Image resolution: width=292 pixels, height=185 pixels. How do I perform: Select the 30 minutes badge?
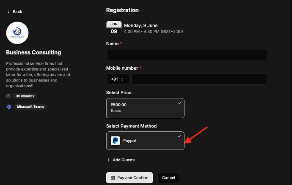(25, 96)
